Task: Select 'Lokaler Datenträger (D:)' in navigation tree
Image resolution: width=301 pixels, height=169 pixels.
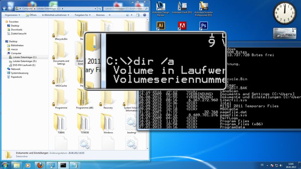Action: click(x=24, y=61)
